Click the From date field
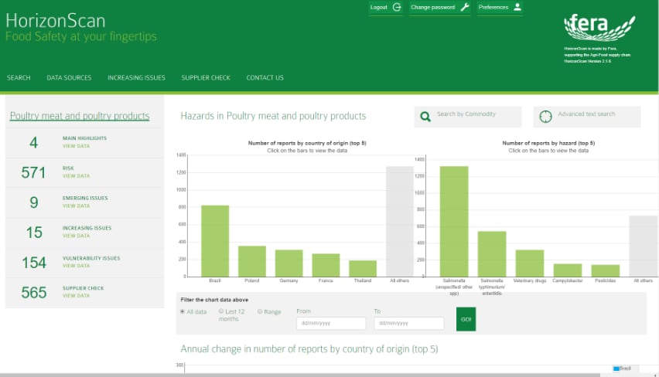Screen dimensions: 659x377 click(331, 323)
